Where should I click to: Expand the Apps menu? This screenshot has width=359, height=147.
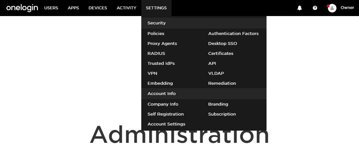(73, 8)
